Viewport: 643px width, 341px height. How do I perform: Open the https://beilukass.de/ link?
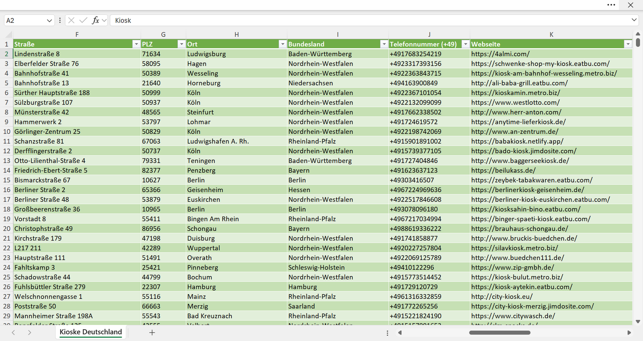[503, 170]
